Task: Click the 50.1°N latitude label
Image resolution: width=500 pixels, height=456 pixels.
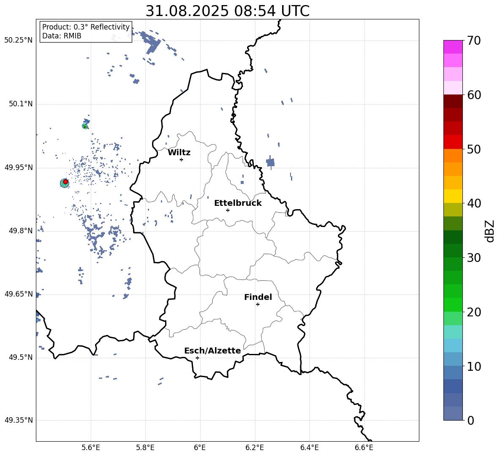Action: (21, 104)
